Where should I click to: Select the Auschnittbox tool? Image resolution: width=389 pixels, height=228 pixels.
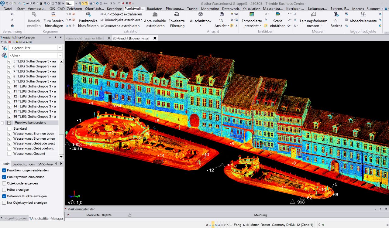tap(201, 15)
